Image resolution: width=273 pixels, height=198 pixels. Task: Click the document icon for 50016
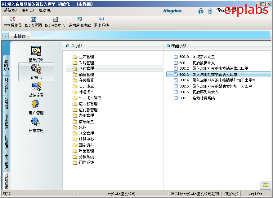pyautogui.click(x=176, y=92)
